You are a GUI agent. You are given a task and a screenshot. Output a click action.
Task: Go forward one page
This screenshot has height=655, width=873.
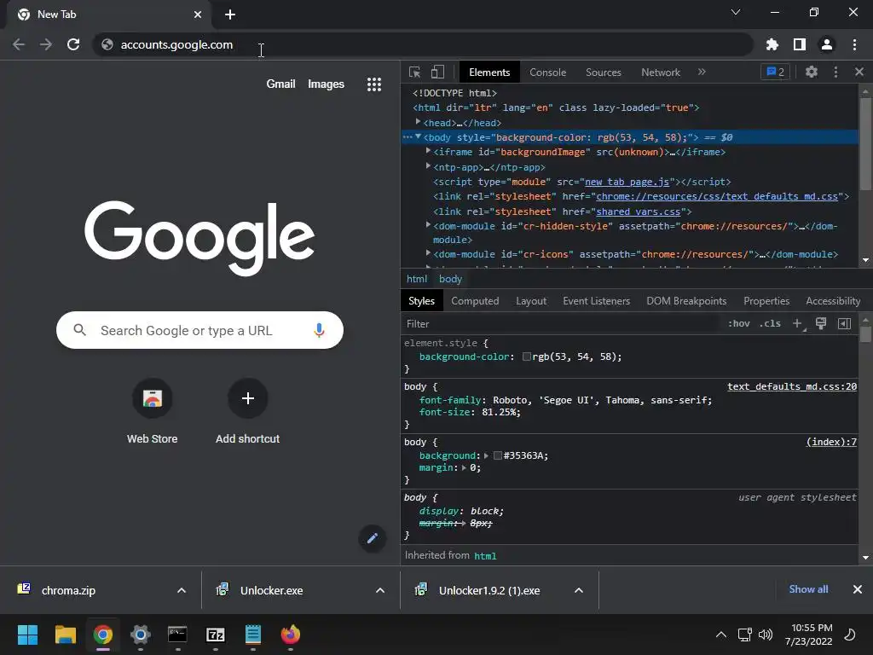[x=46, y=44]
